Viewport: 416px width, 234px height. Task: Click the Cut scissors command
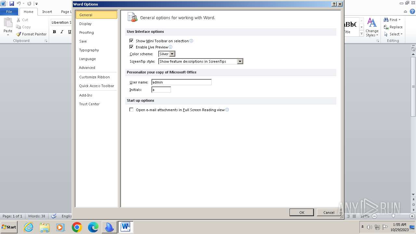[x=22, y=20]
